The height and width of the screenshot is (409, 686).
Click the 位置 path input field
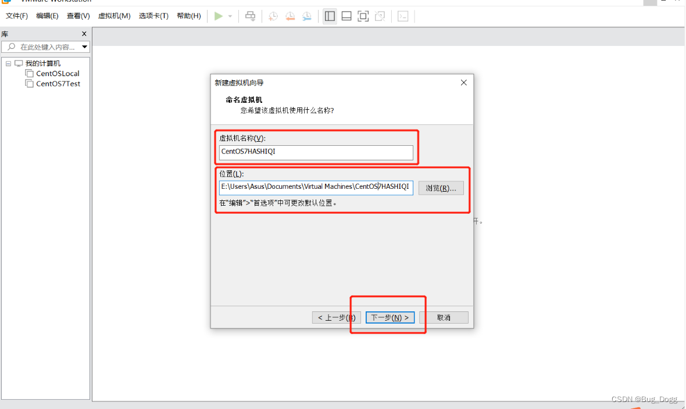316,187
